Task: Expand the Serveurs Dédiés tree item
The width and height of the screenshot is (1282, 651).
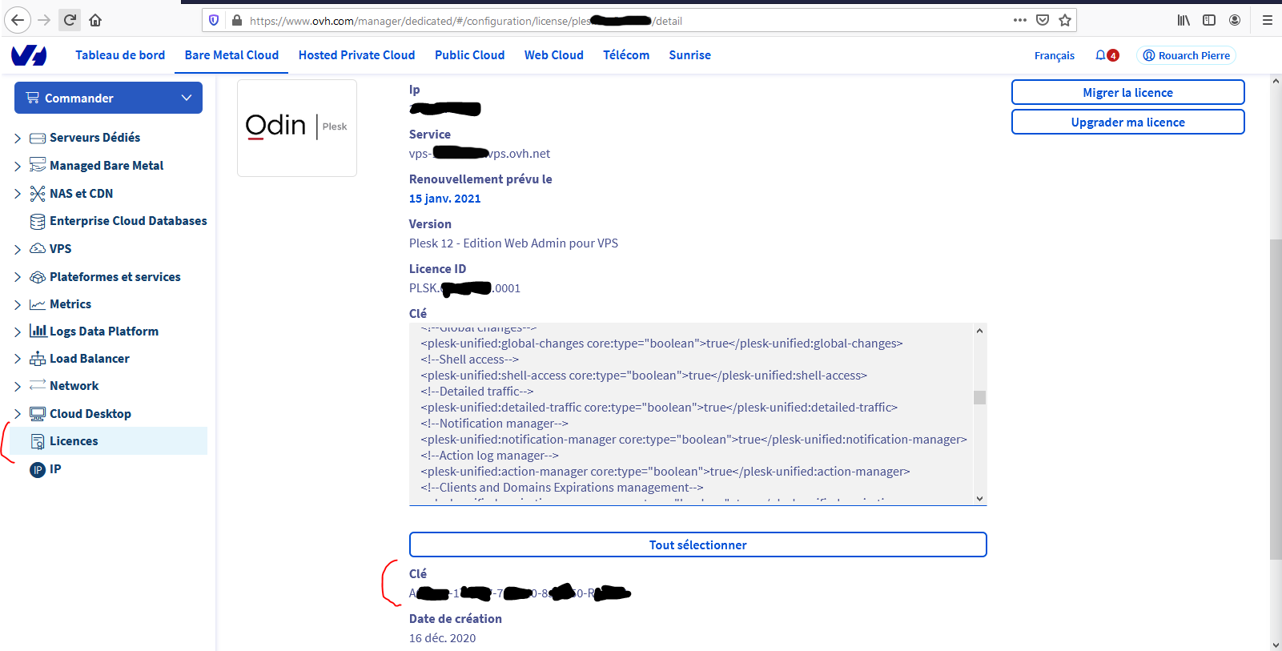Action: [18, 139]
